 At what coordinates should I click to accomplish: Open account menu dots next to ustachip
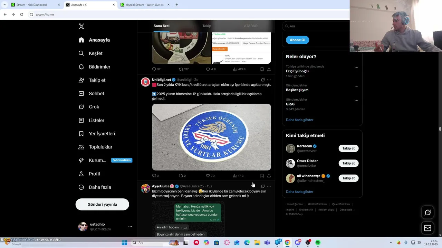pyautogui.click(x=130, y=227)
